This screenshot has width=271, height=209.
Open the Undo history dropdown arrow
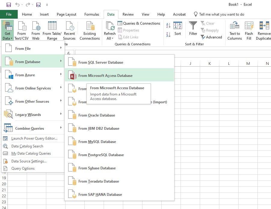click(x=22, y=5)
